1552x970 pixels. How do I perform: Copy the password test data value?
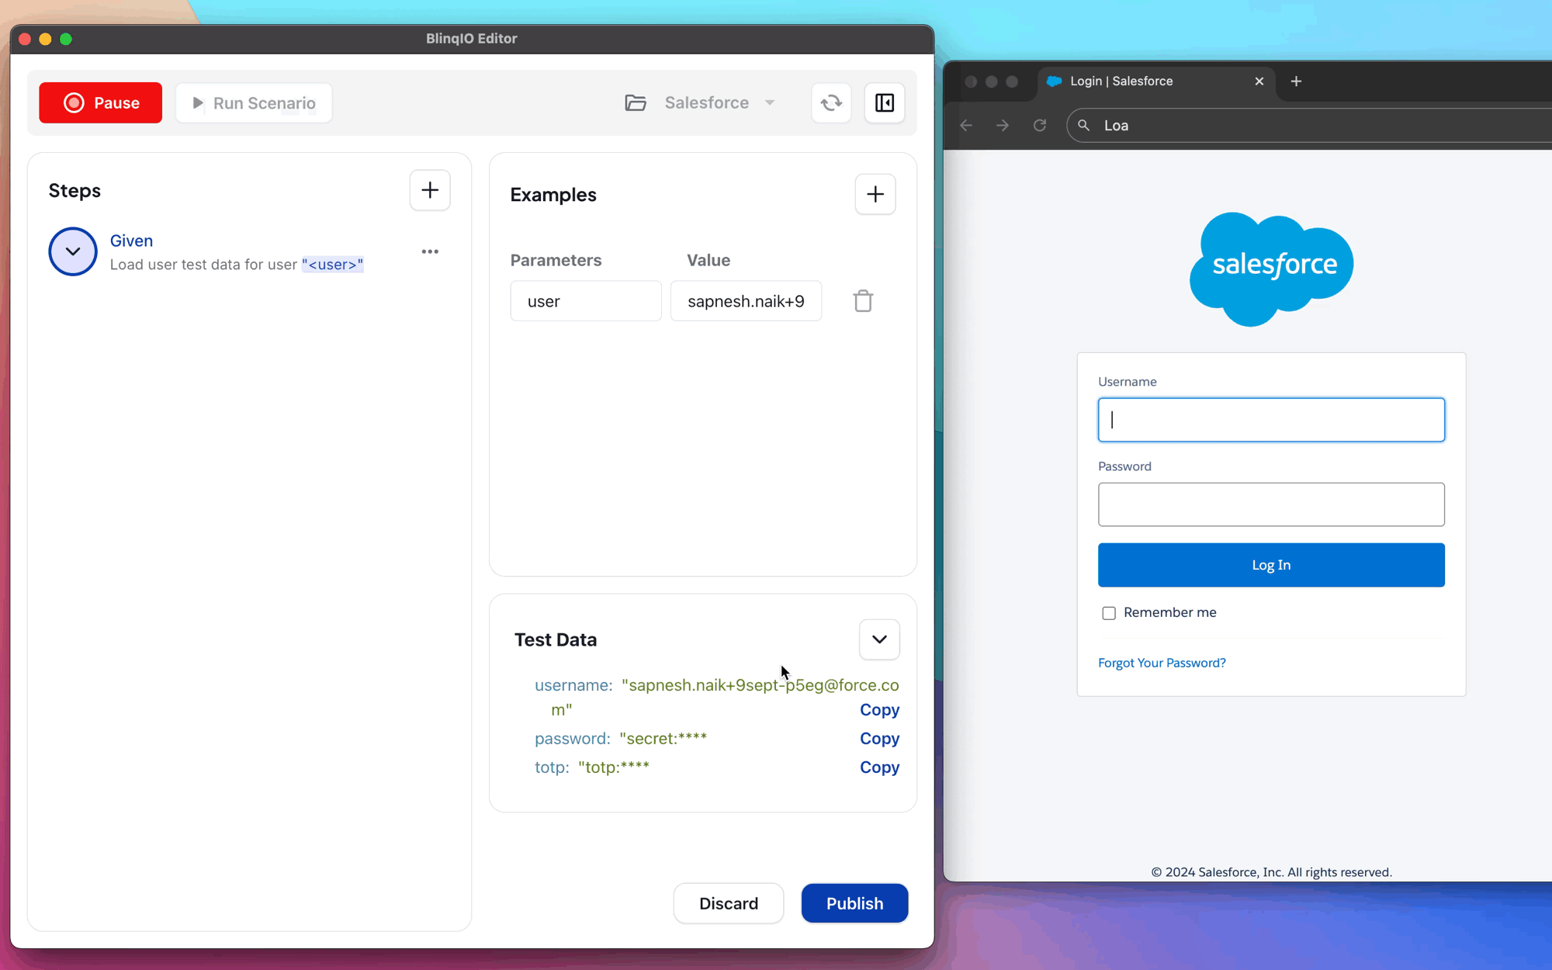879,739
